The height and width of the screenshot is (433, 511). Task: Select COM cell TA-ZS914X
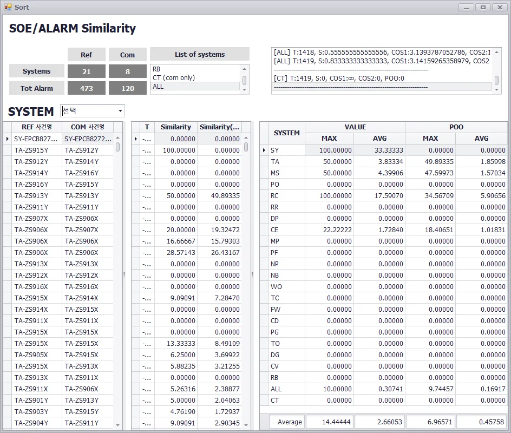88,298
